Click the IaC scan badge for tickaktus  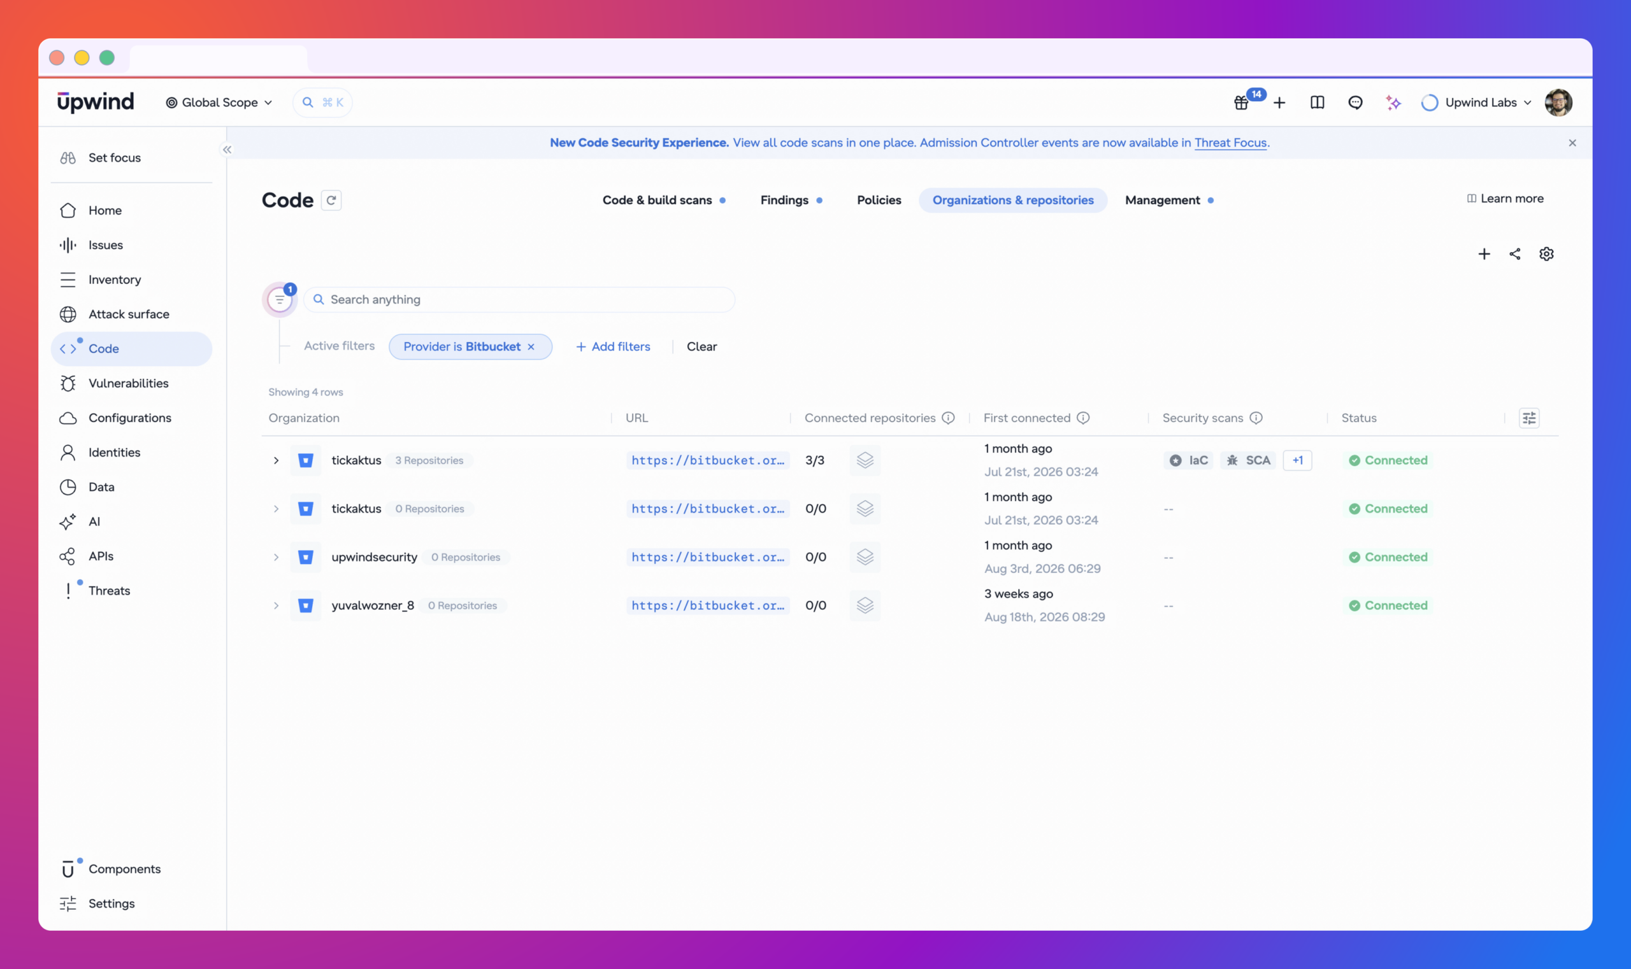click(x=1189, y=460)
